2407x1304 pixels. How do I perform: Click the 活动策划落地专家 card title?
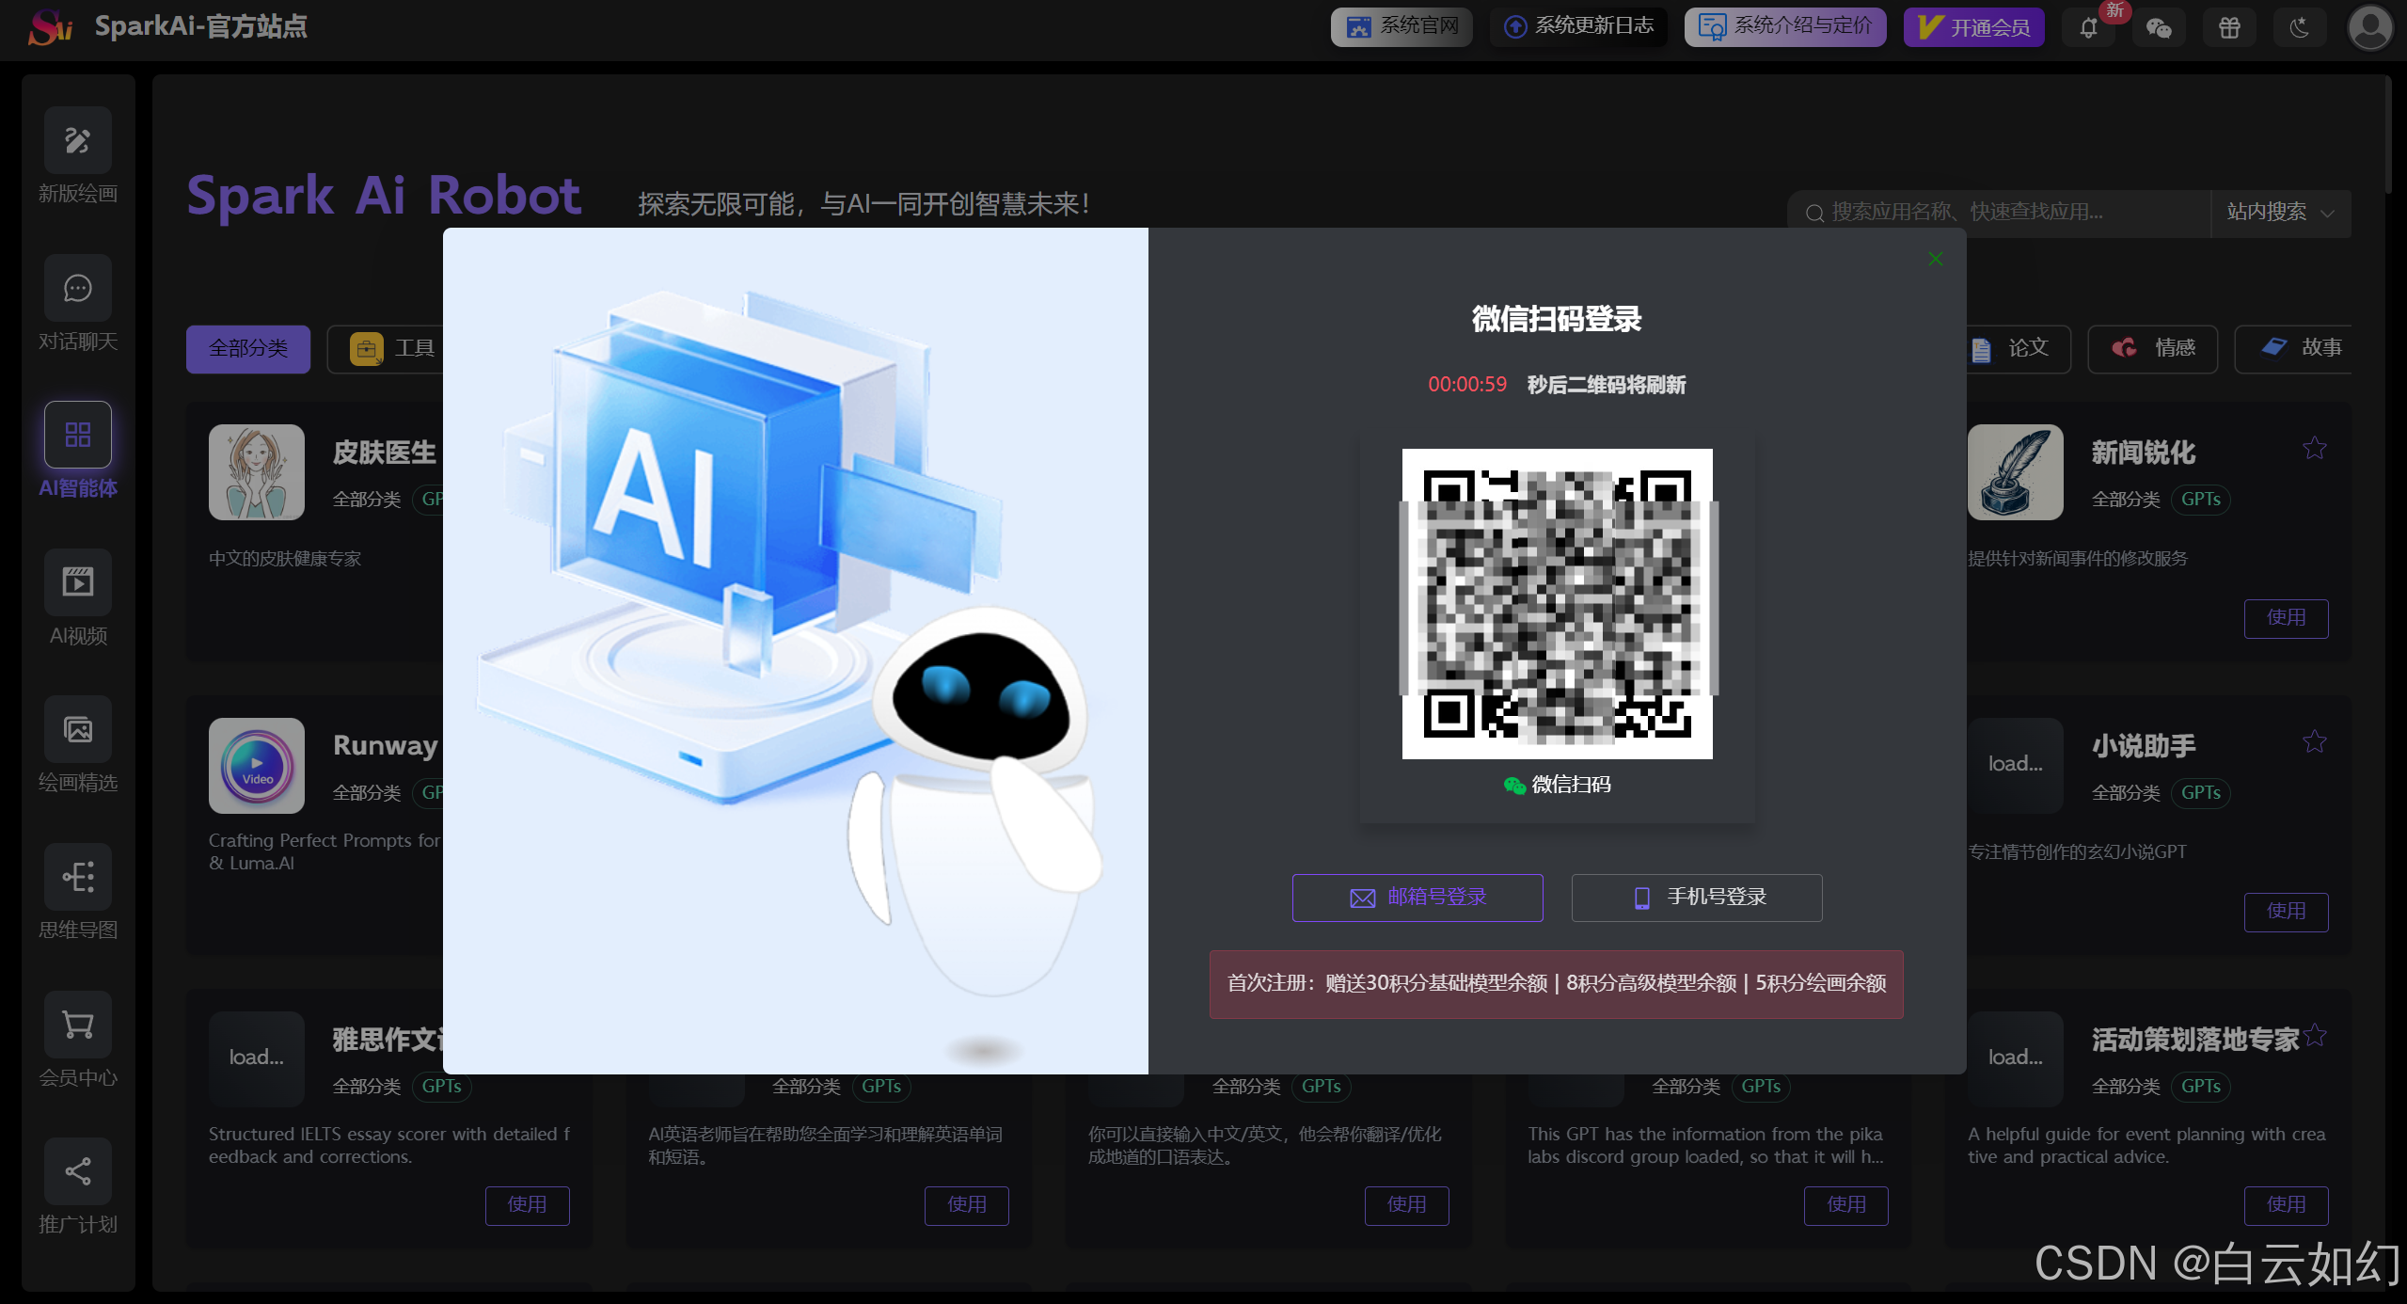tap(2195, 1041)
